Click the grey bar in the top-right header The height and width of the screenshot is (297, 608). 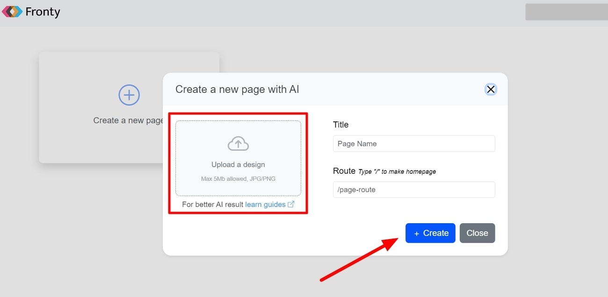pyautogui.click(x=566, y=12)
